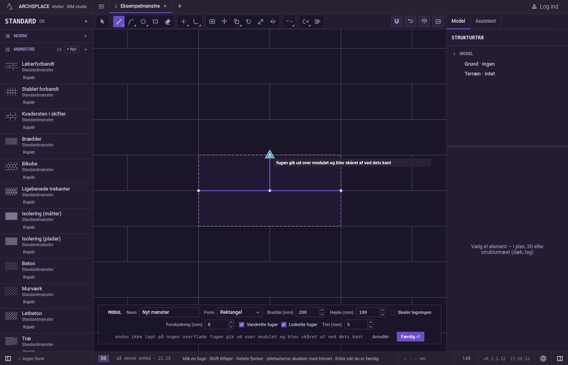Select the arrow pointer tool
This screenshot has width=568, height=365.
[102, 21]
